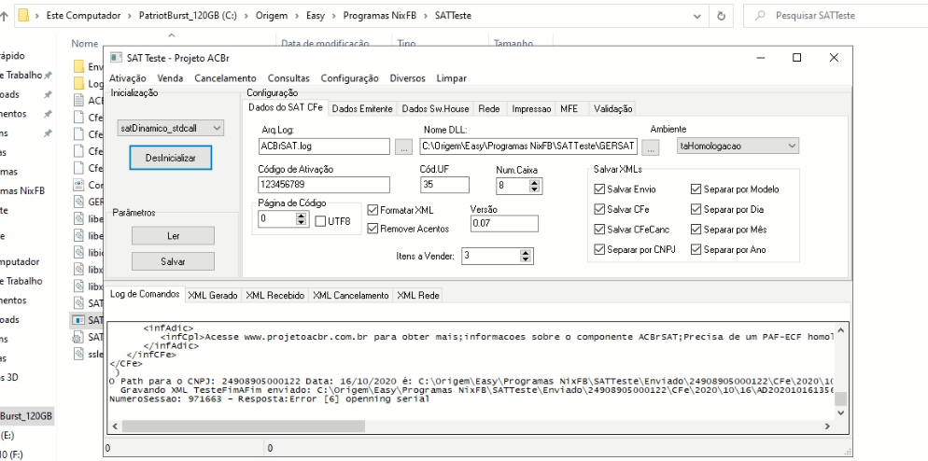Toggle Separar por Modelo checkbox
This screenshot has height=461, width=928.
[696, 189]
